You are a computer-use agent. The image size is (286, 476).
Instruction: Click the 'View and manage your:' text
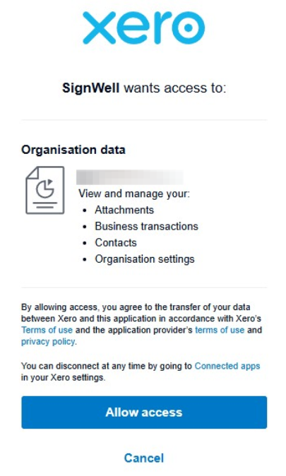click(134, 194)
